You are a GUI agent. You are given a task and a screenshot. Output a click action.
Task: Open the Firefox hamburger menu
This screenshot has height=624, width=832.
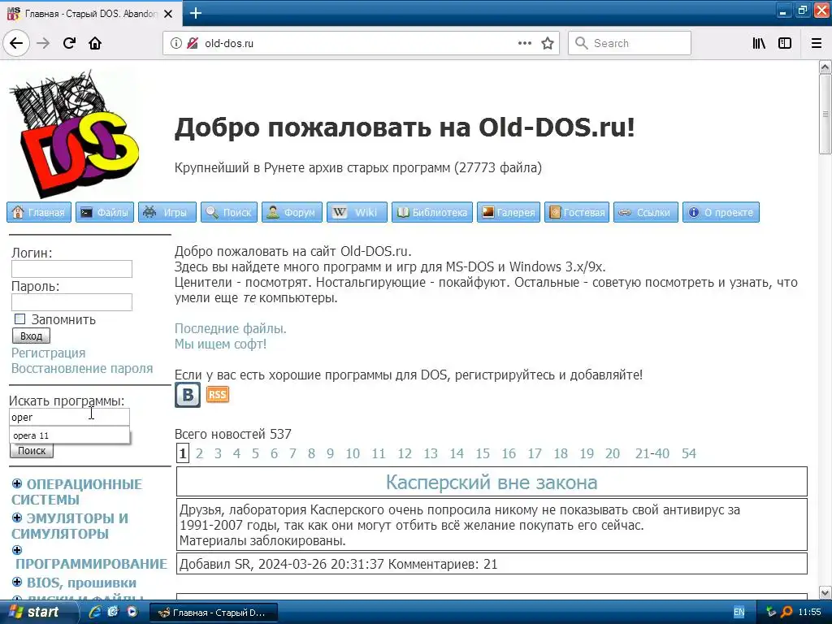817,43
